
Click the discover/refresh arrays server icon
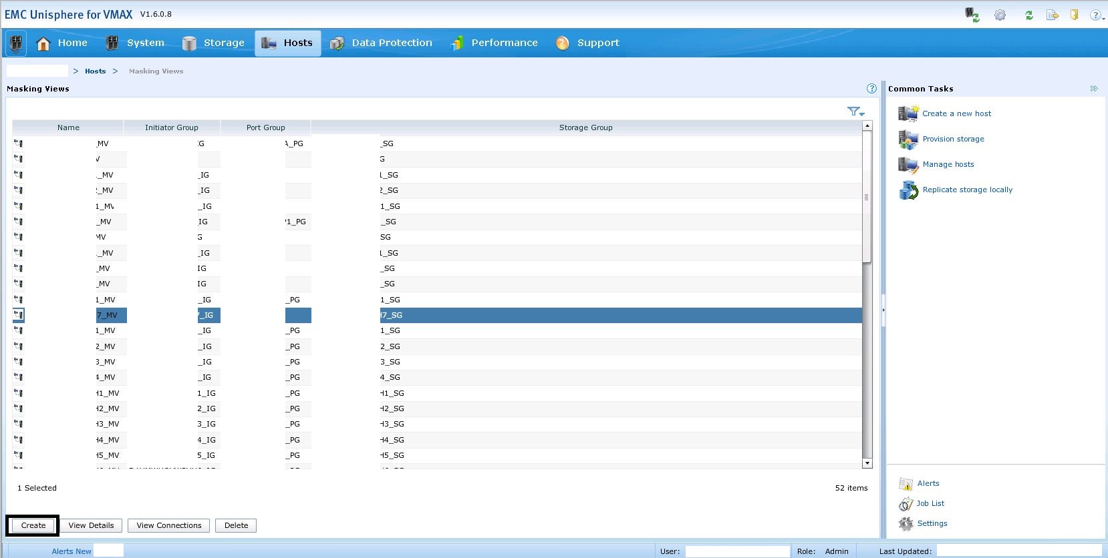pyautogui.click(x=972, y=15)
